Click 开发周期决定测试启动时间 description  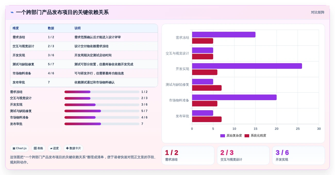pyautogui.click(x=93, y=55)
